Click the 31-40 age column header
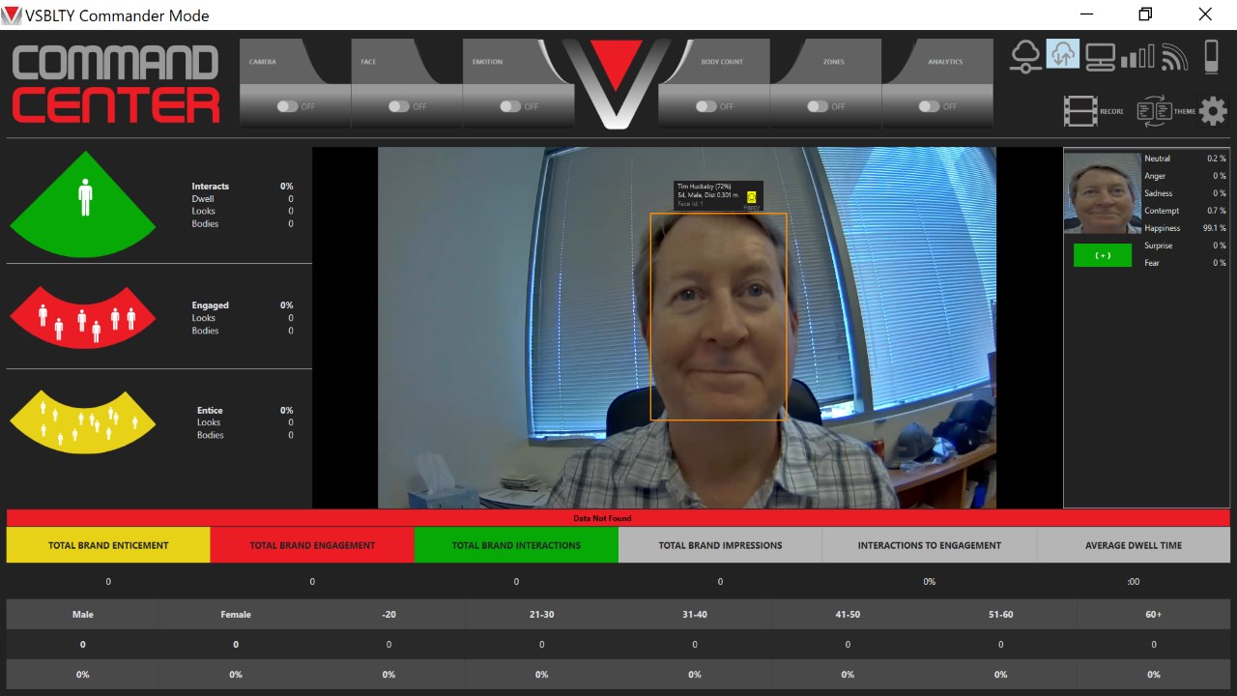The width and height of the screenshot is (1237, 696). tap(695, 614)
